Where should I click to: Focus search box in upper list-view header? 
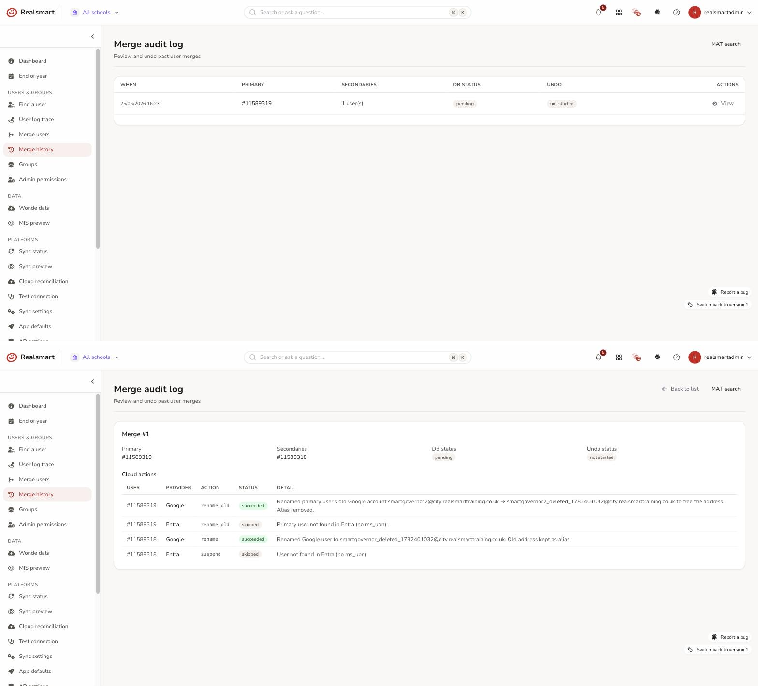(358, 13)
